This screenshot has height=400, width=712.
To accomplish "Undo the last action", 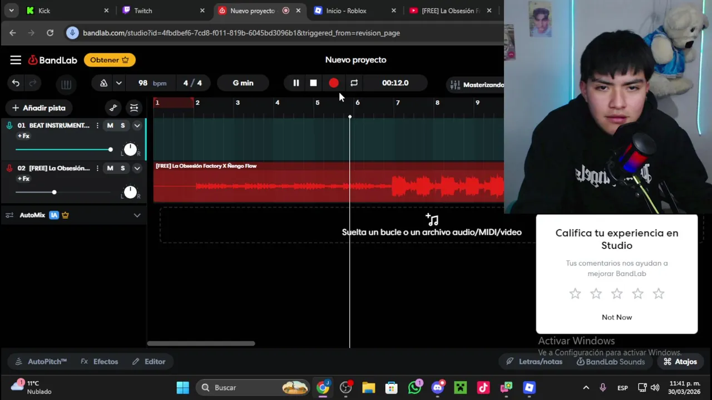I will pyautogui.click(x=16, y=83).
